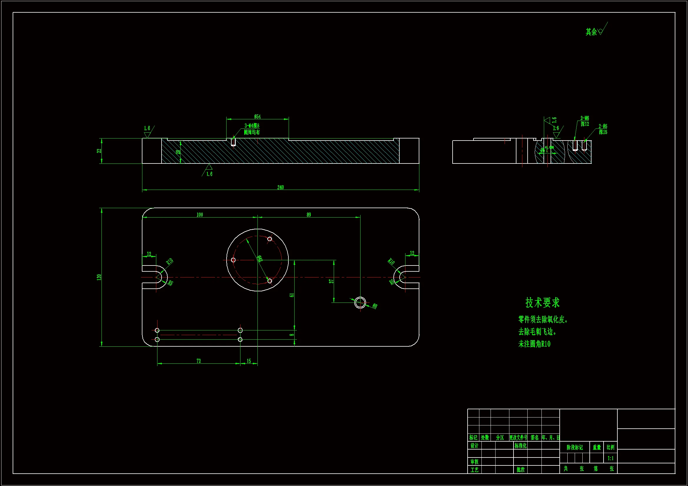Click the 零件须去除氧化皮 note line
This screenshot has height=486, width=688.
click(x=543, y=320)
